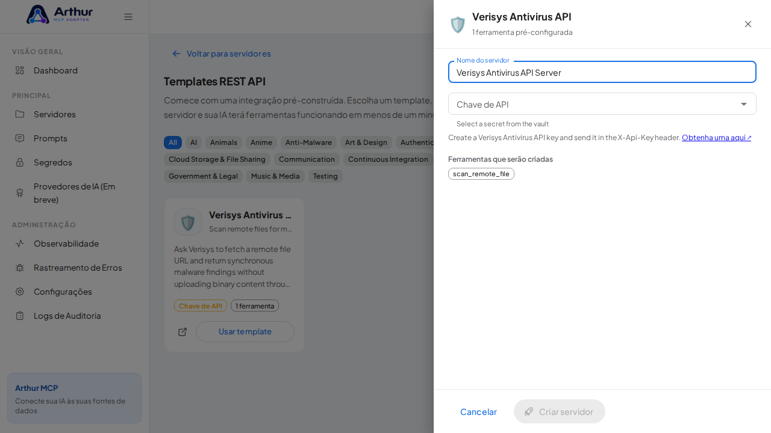Filter templates by AI category
Image resolution: width=771 pixels, height=433 pixels.
193,143
